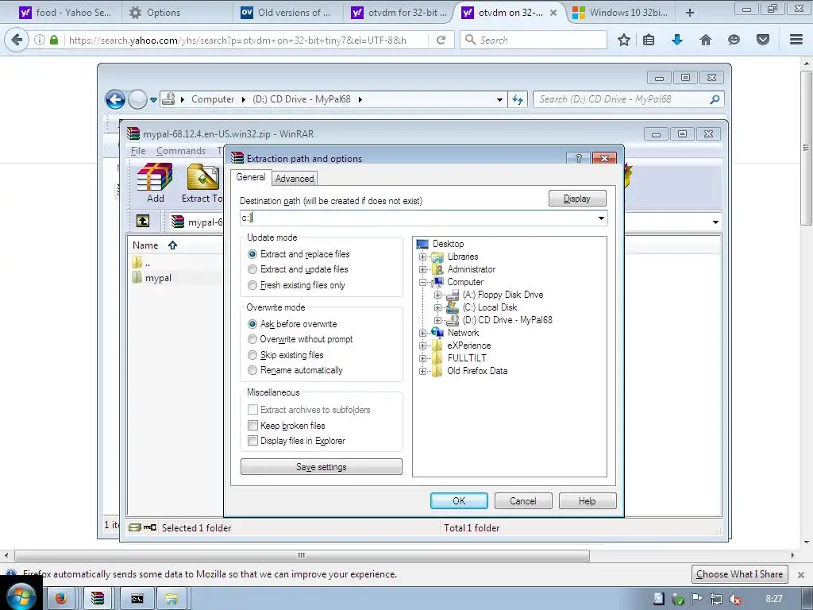Click OK to start extraction
Screen dimensions: 813x610
pyautogui.click(x=459, y=500)
